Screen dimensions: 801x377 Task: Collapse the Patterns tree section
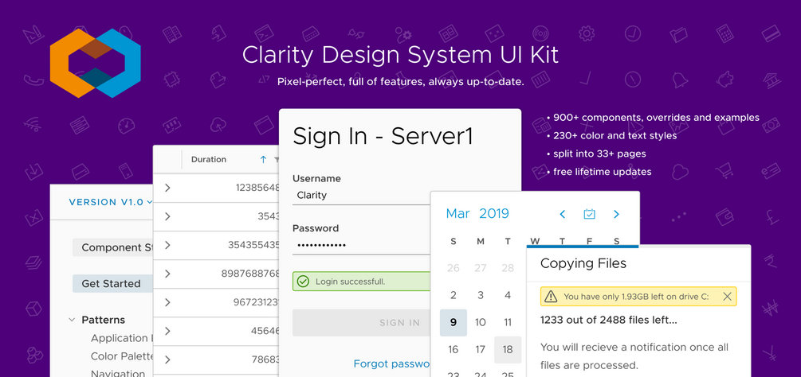point(72,320)
